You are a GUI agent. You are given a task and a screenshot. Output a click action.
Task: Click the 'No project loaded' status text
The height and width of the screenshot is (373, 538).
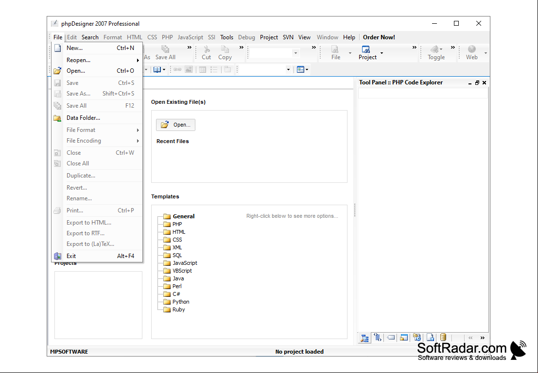tap(299, 352)
